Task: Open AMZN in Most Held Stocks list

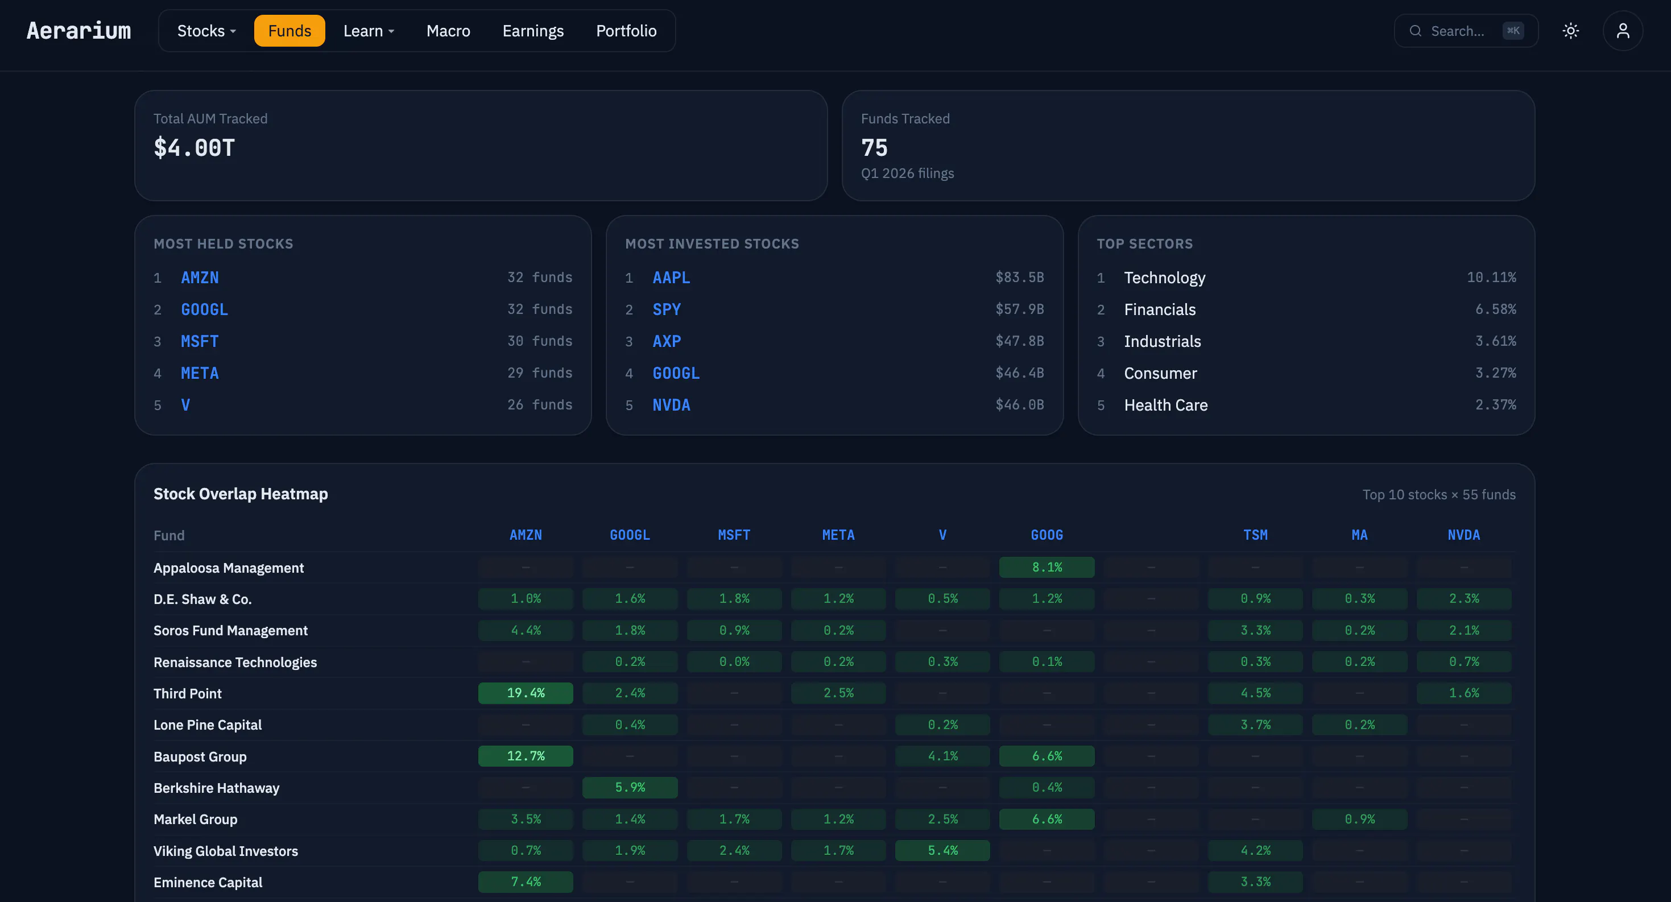Action: [200, 278]
